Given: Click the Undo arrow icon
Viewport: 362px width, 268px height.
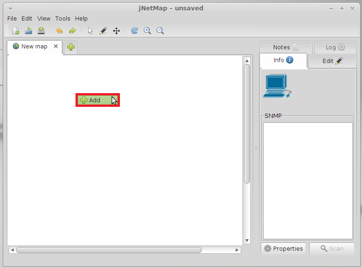Looking at the screenshot, I should pos(59,31).
